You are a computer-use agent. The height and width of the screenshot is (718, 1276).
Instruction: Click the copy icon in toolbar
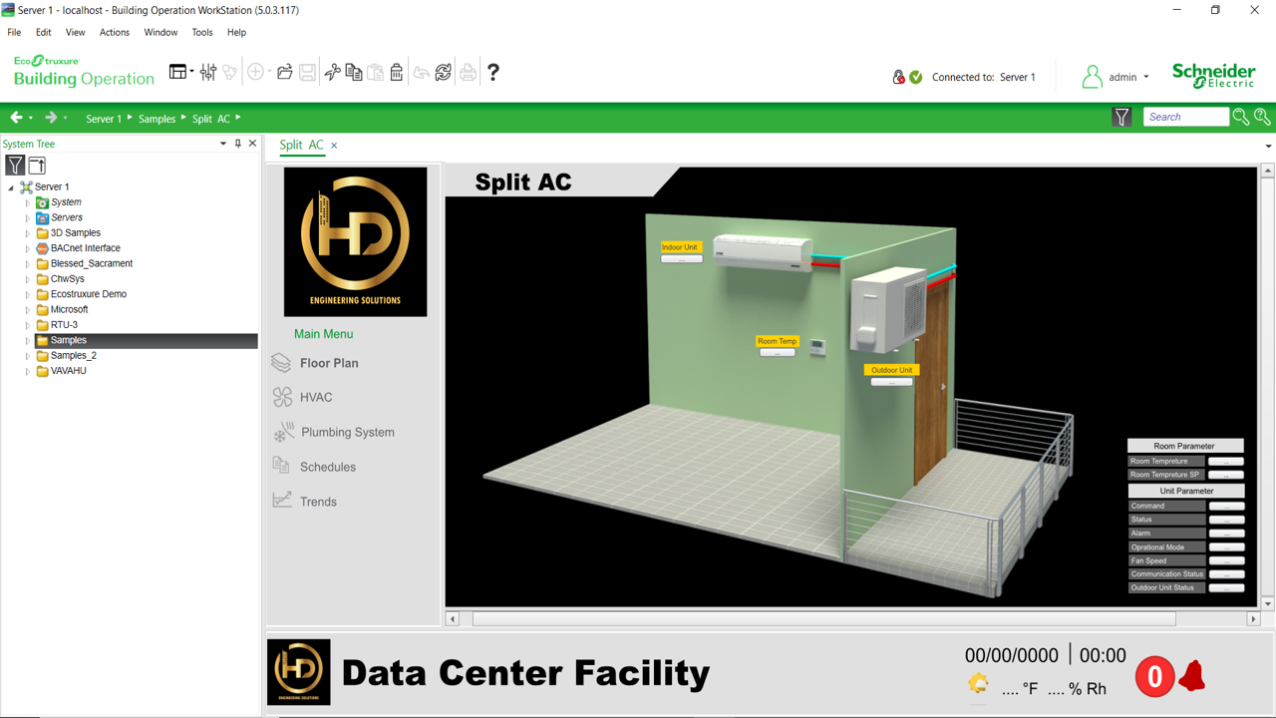[x=354, y=72]
